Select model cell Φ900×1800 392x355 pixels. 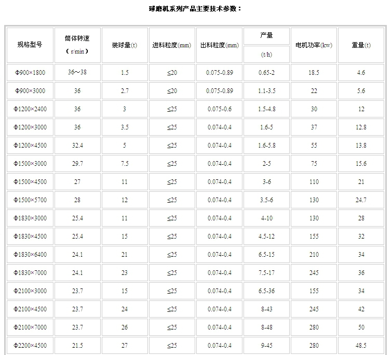coord(30,73)
